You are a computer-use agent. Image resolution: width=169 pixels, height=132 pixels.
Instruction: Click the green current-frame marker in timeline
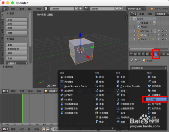22,108
